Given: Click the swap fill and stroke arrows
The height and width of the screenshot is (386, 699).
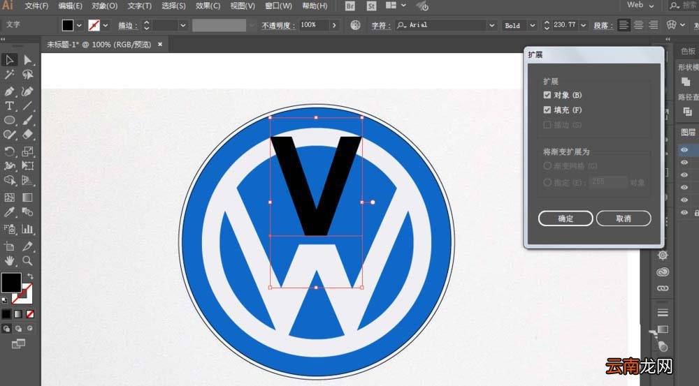Looking at the screenshot, I should [30, 276].
